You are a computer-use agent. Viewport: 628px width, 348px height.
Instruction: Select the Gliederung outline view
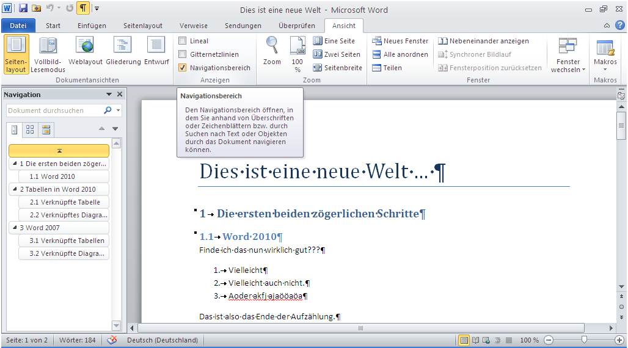123,51
